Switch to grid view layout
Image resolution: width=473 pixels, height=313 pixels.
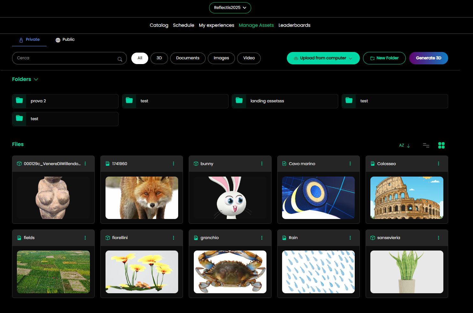441,145
